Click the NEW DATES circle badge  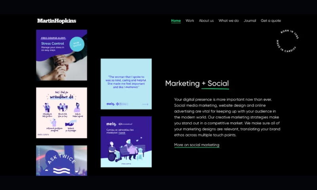(x=77, y=44)
